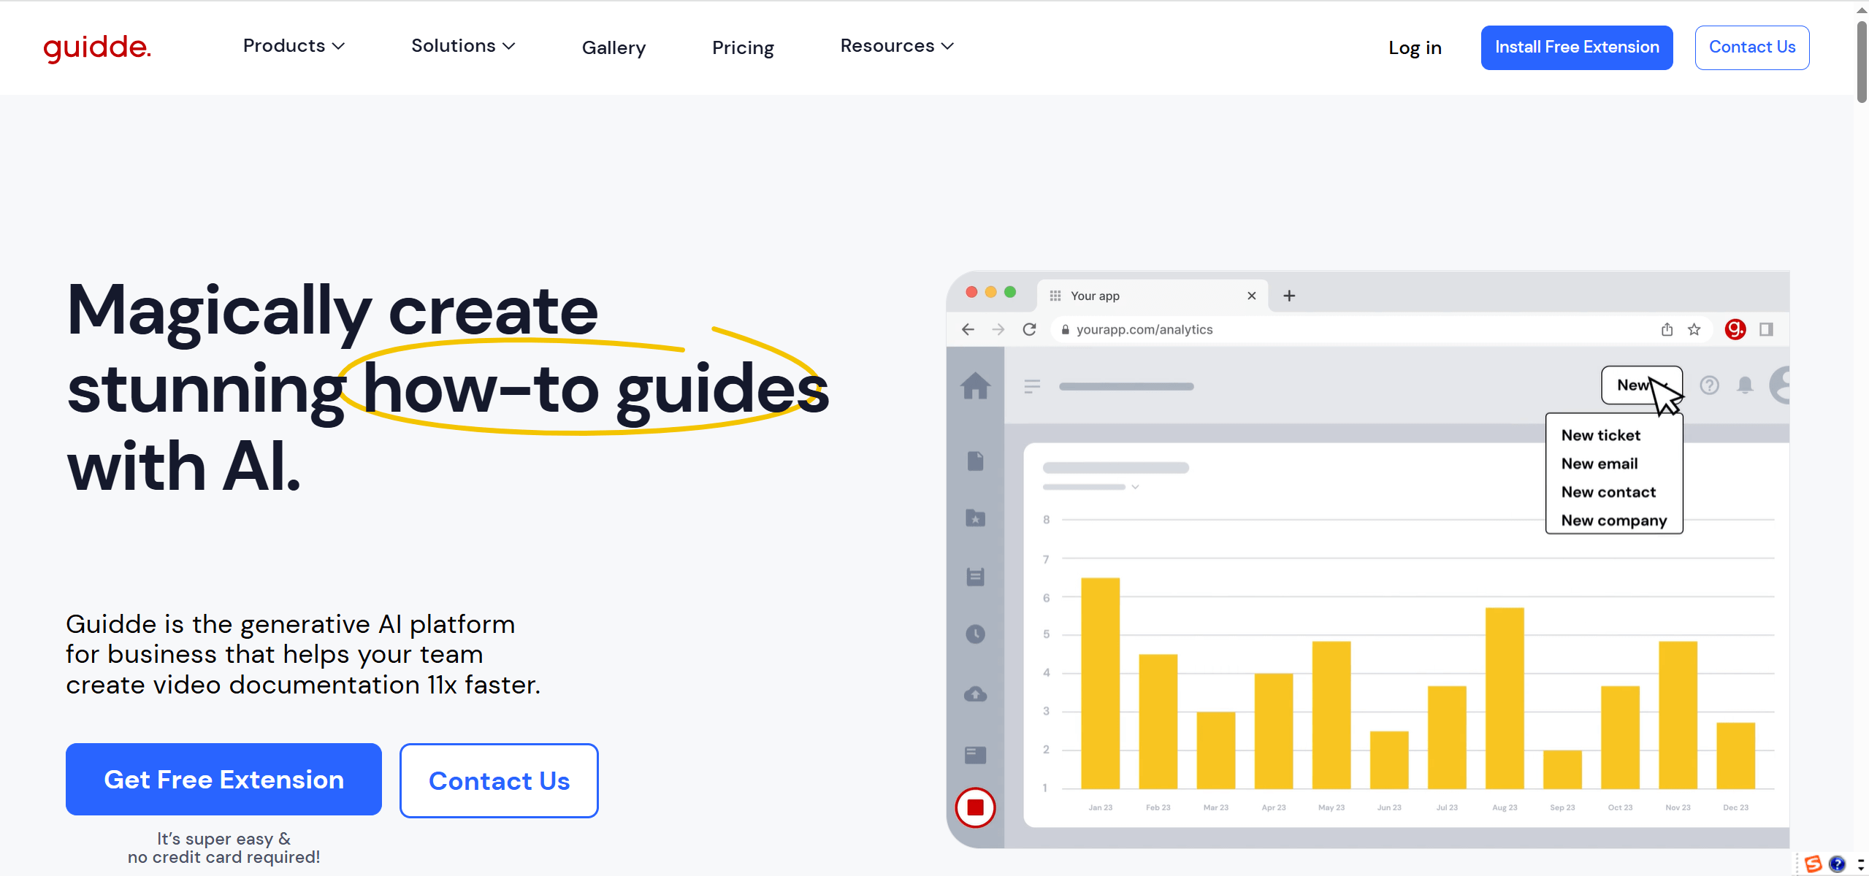Click Install Free Extension button

[1577, 47]
